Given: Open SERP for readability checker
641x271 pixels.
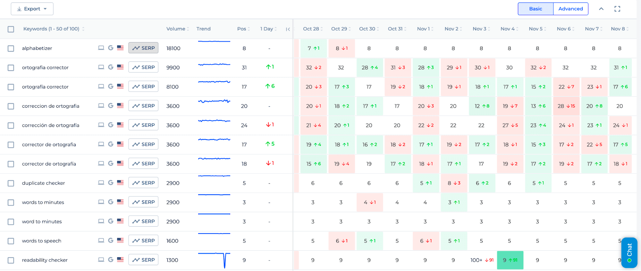Looking at the screenshot, I should [x=143, y=259].
